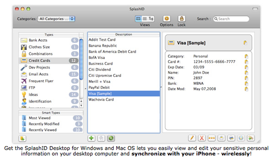Duplicate the selected record
The image size is (272, 160).
point(101,138)
